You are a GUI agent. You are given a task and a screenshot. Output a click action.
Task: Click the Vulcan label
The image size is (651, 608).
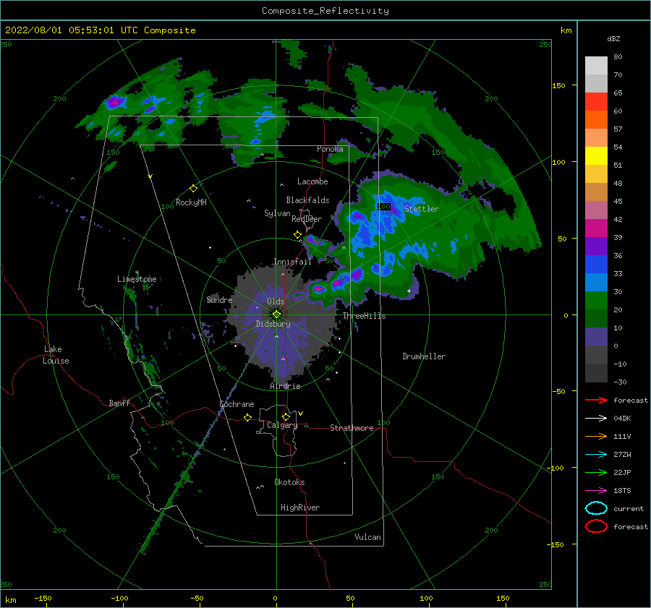(367, 537)
